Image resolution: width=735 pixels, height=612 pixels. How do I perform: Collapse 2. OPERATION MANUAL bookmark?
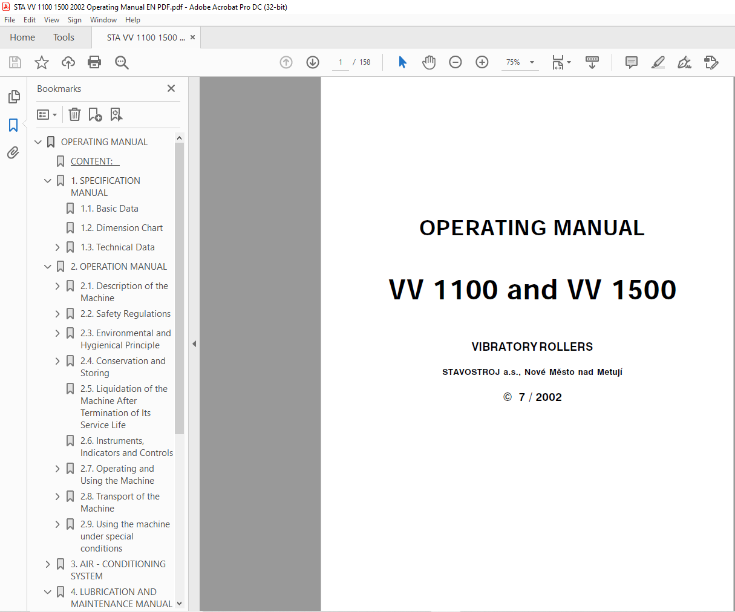pyautogui.click(x=48, y=267)
